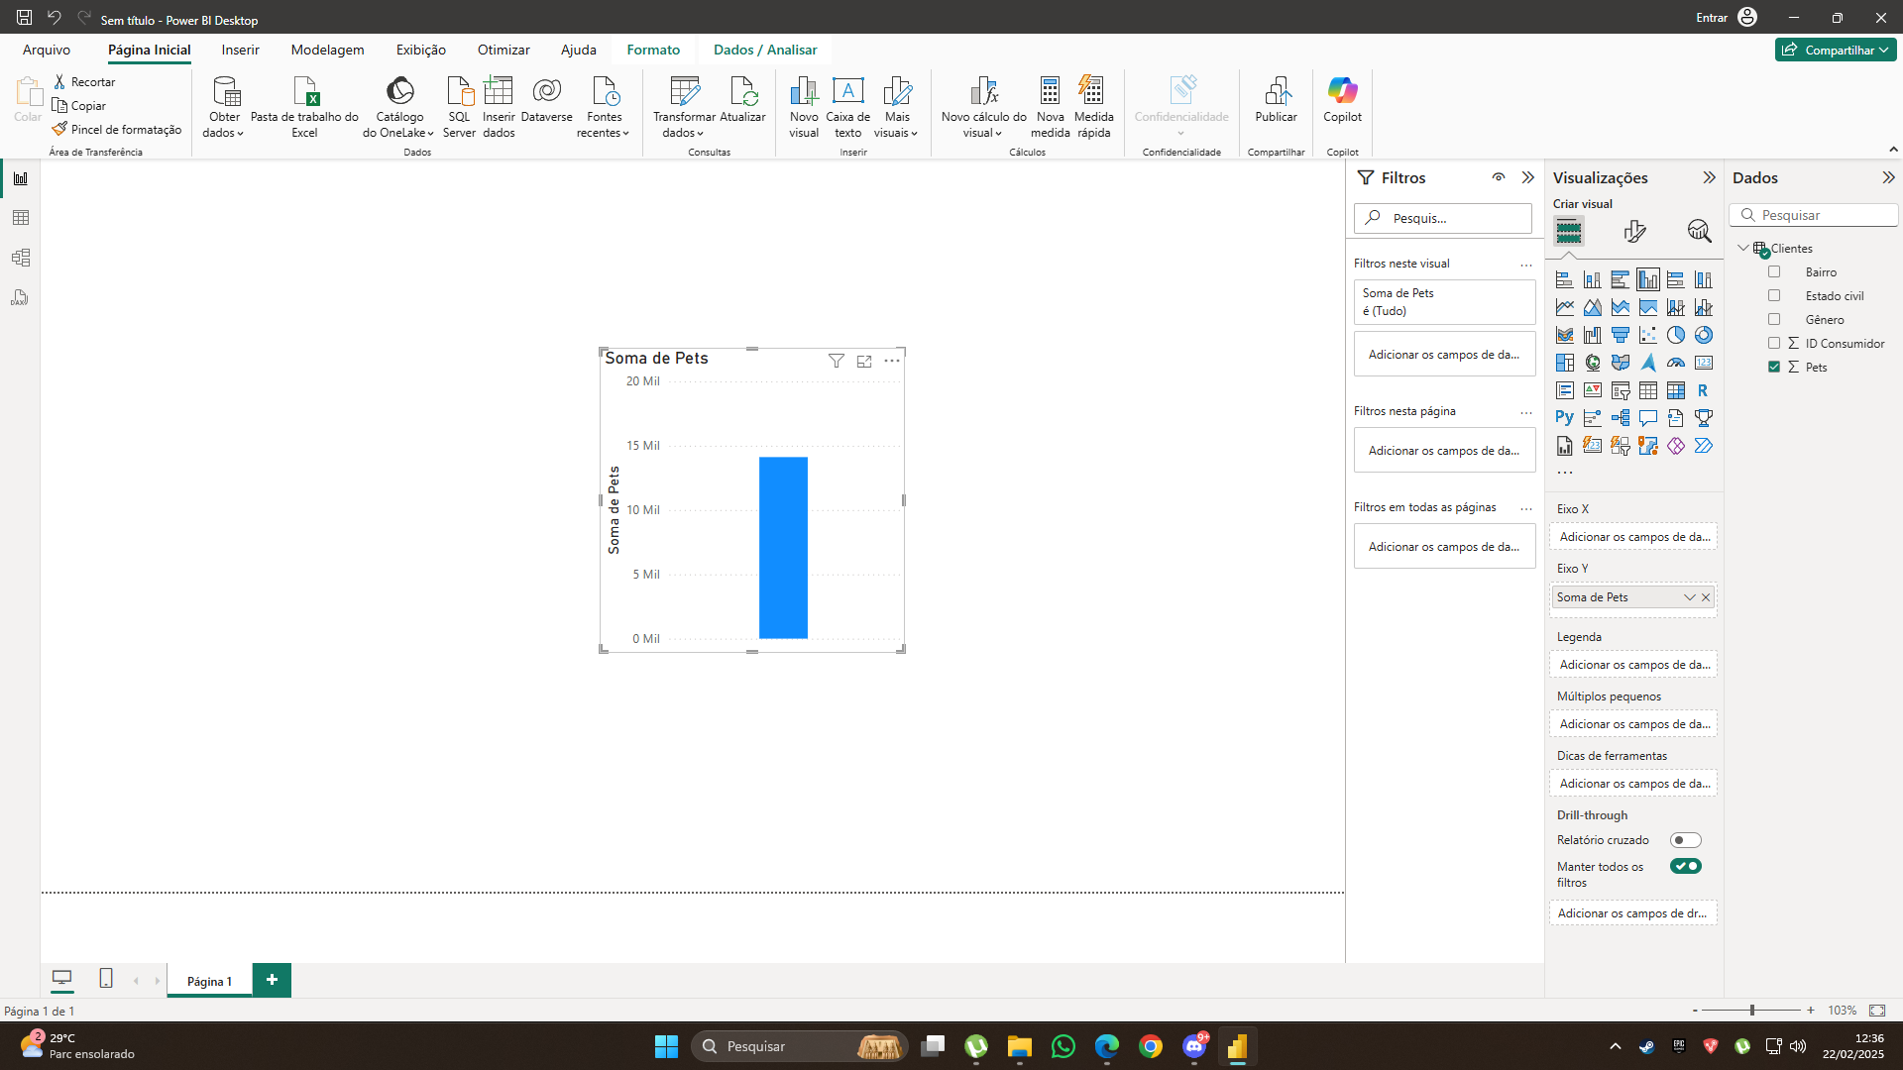Select the Power Apps visual icon

(1676, 446)
